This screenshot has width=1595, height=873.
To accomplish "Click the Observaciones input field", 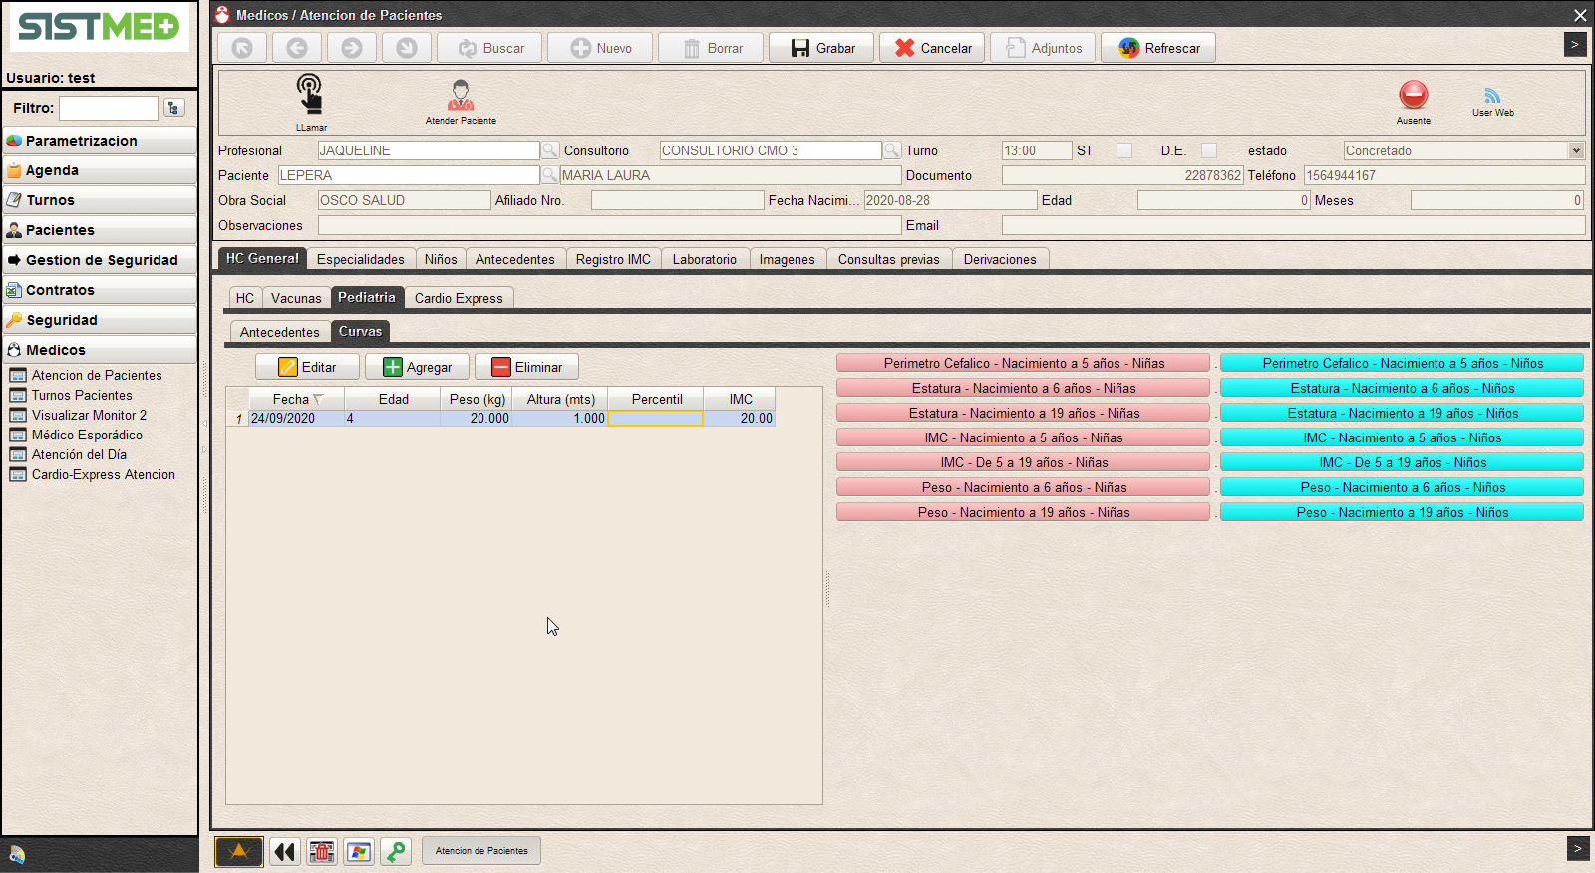I will [x=609, y=226].
